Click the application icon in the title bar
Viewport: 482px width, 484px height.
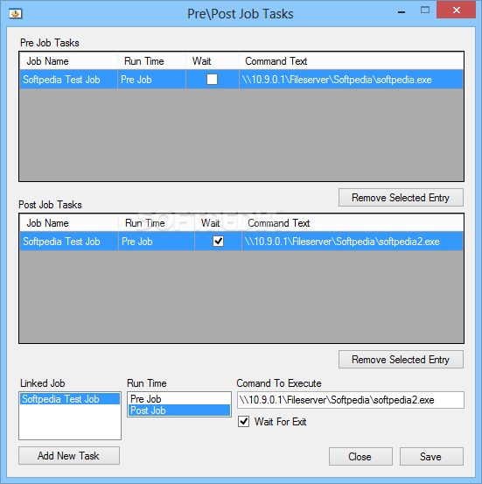pyautogui.click(x=16, y=14)
